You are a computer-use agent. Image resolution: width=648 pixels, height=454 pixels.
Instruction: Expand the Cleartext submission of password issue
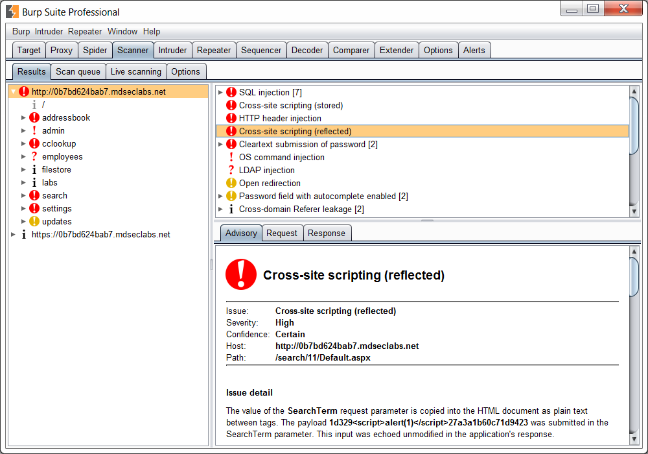point(220,144)
